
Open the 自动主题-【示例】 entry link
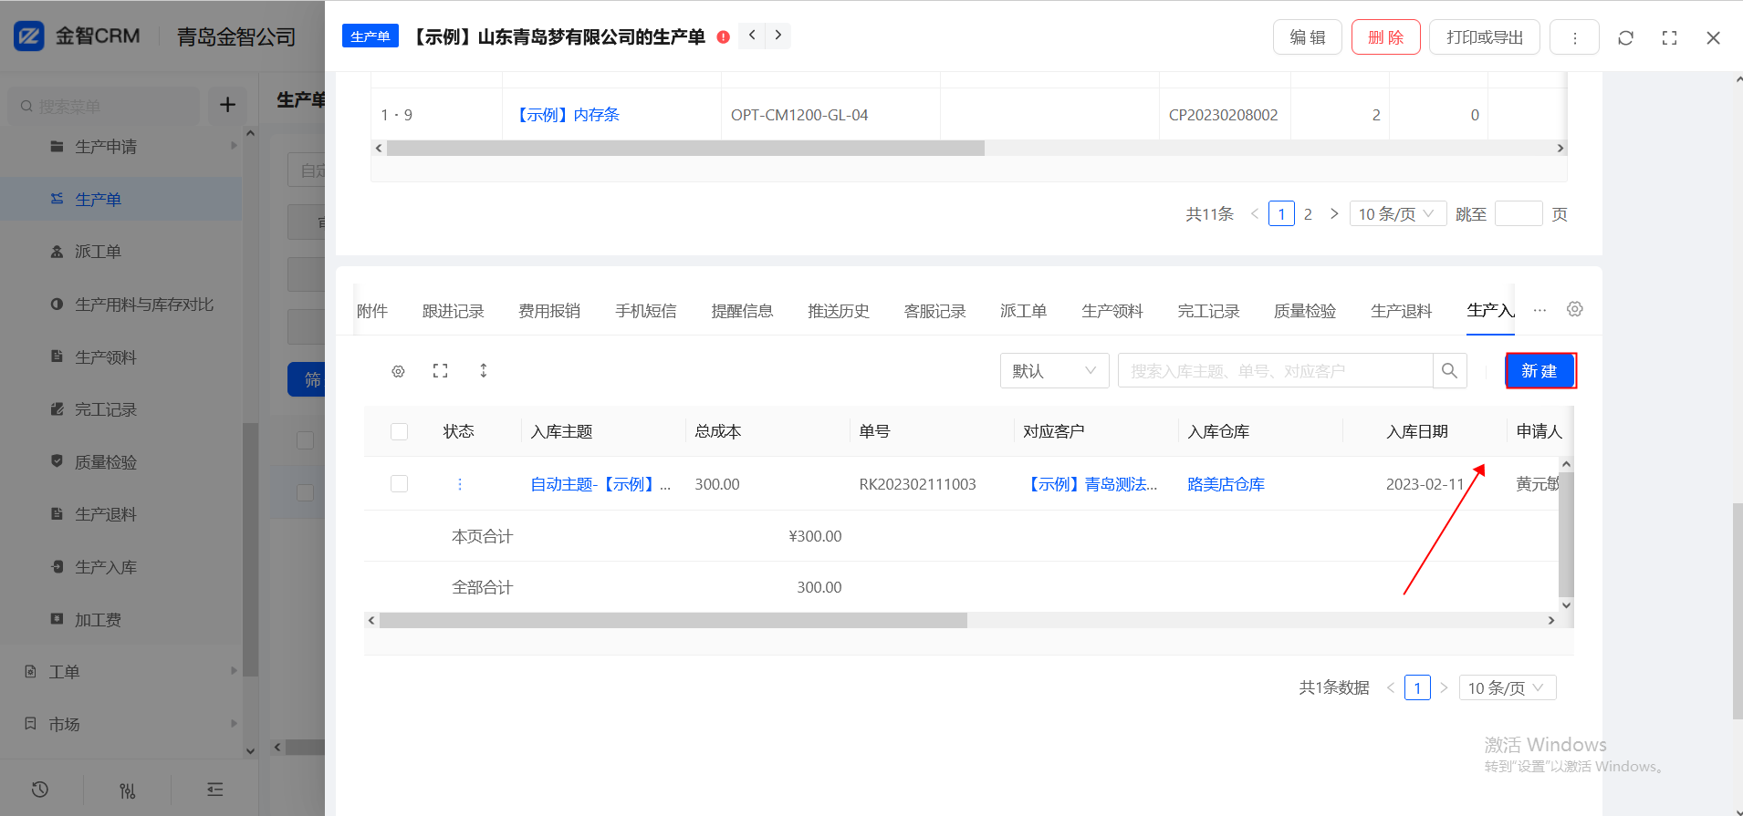coord(600,484)
